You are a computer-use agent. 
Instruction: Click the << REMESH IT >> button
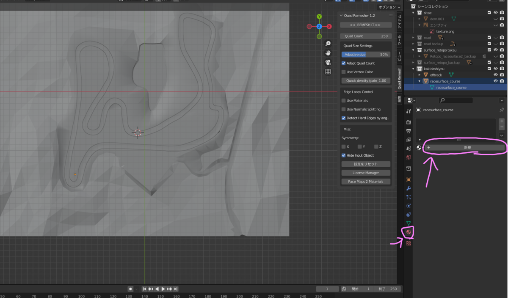pyautogui.click(x=366, y=25)
